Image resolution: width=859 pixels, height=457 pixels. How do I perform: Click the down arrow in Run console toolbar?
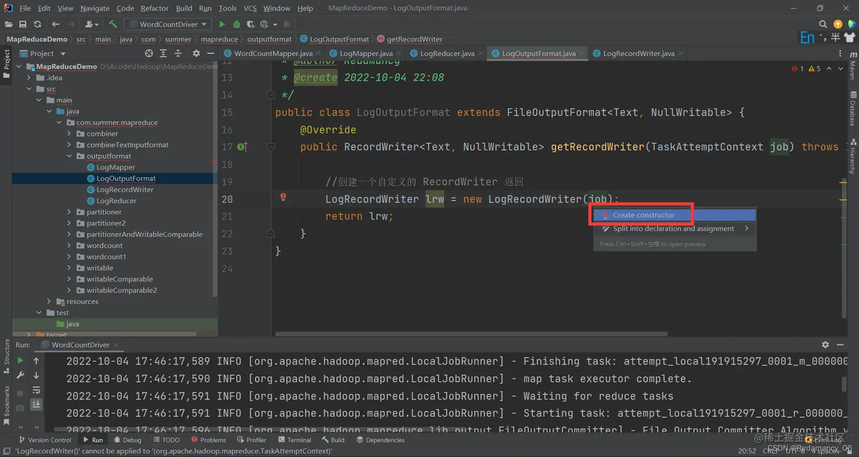pyautogui.click(x=36, y=375)
